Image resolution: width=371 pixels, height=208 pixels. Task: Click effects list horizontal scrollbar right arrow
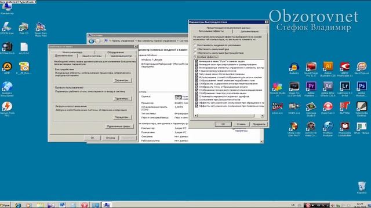pos(263,116)
